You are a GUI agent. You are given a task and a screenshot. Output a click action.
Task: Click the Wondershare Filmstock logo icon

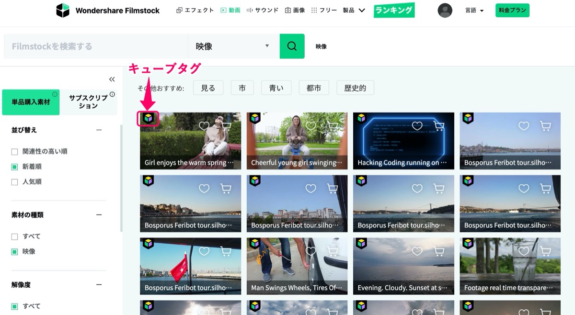tap(63, 10)
